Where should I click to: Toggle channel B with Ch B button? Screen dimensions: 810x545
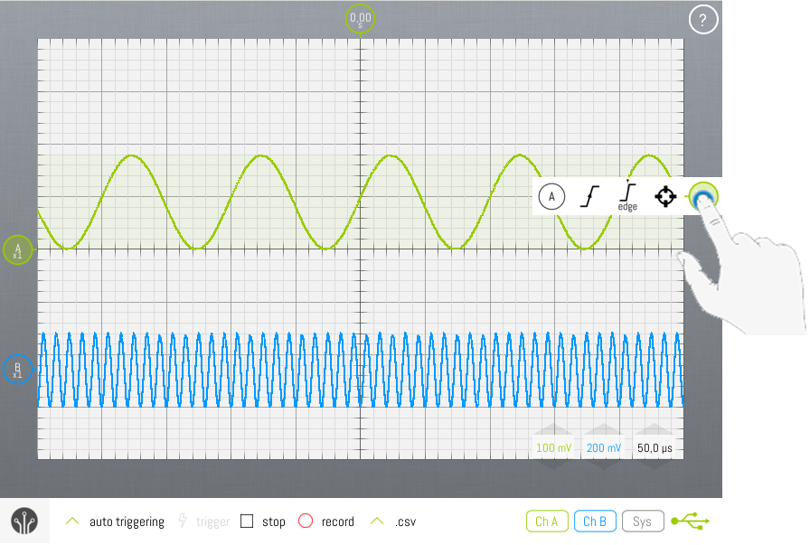point(594,522)
